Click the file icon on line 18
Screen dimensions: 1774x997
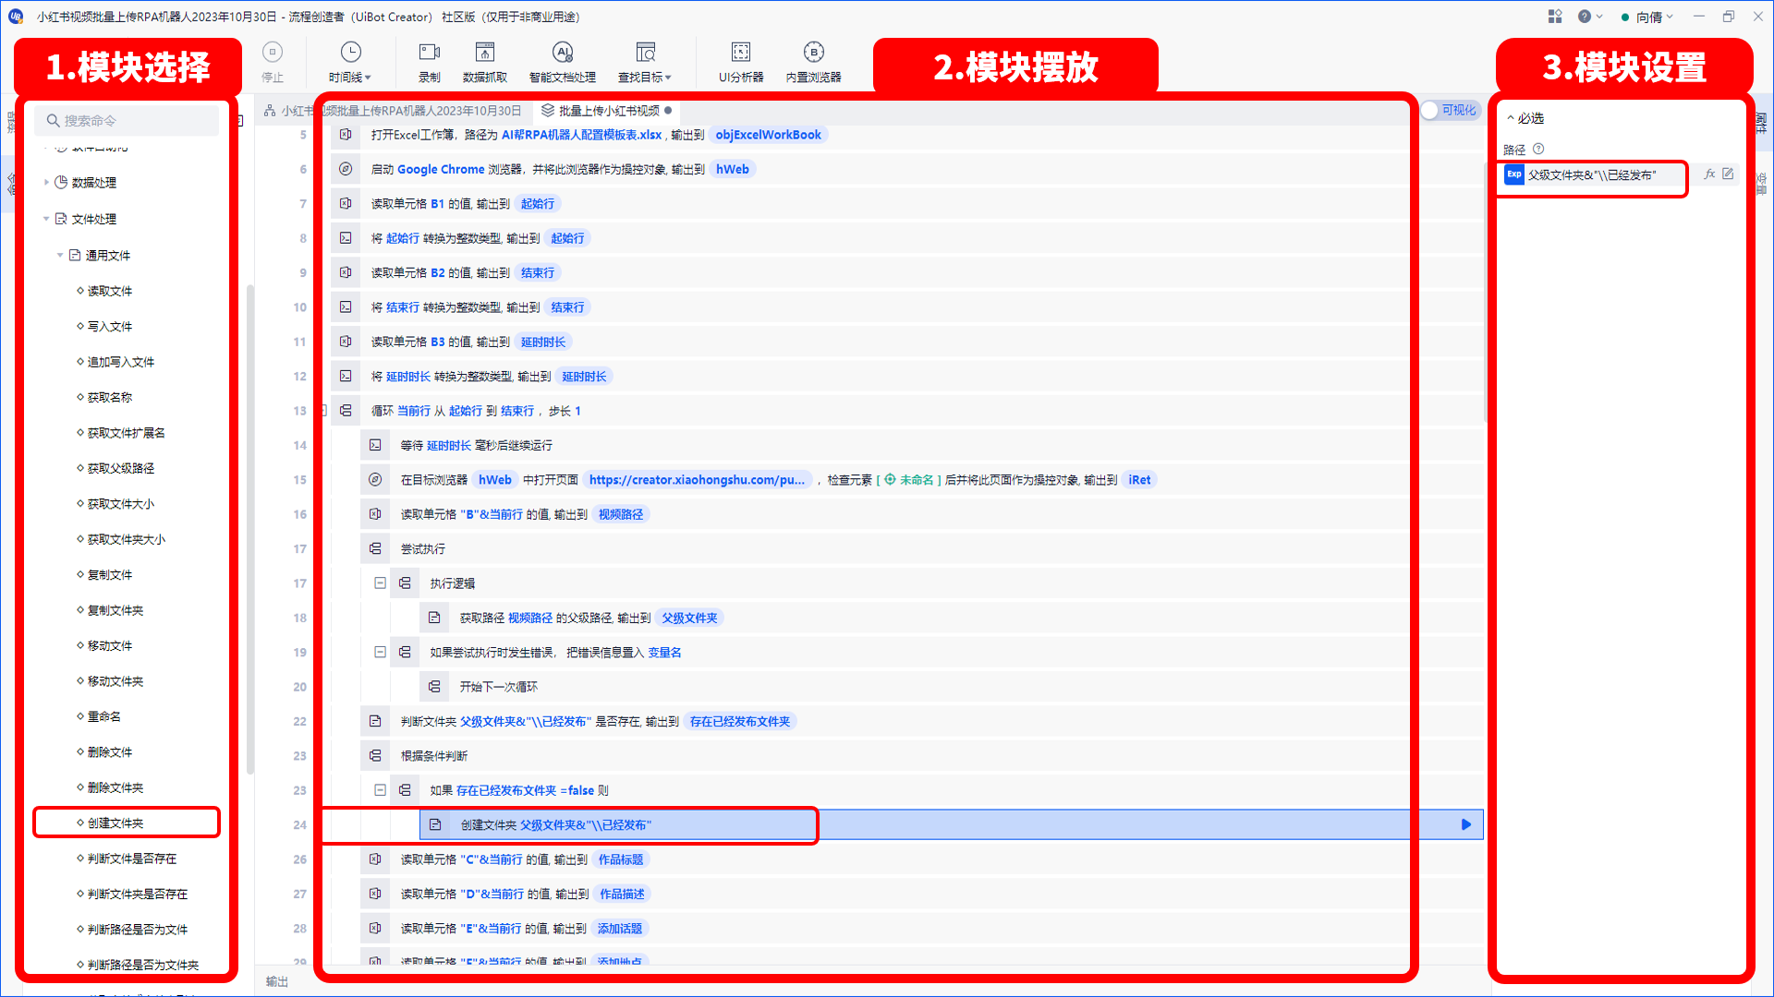click(434, 618)
